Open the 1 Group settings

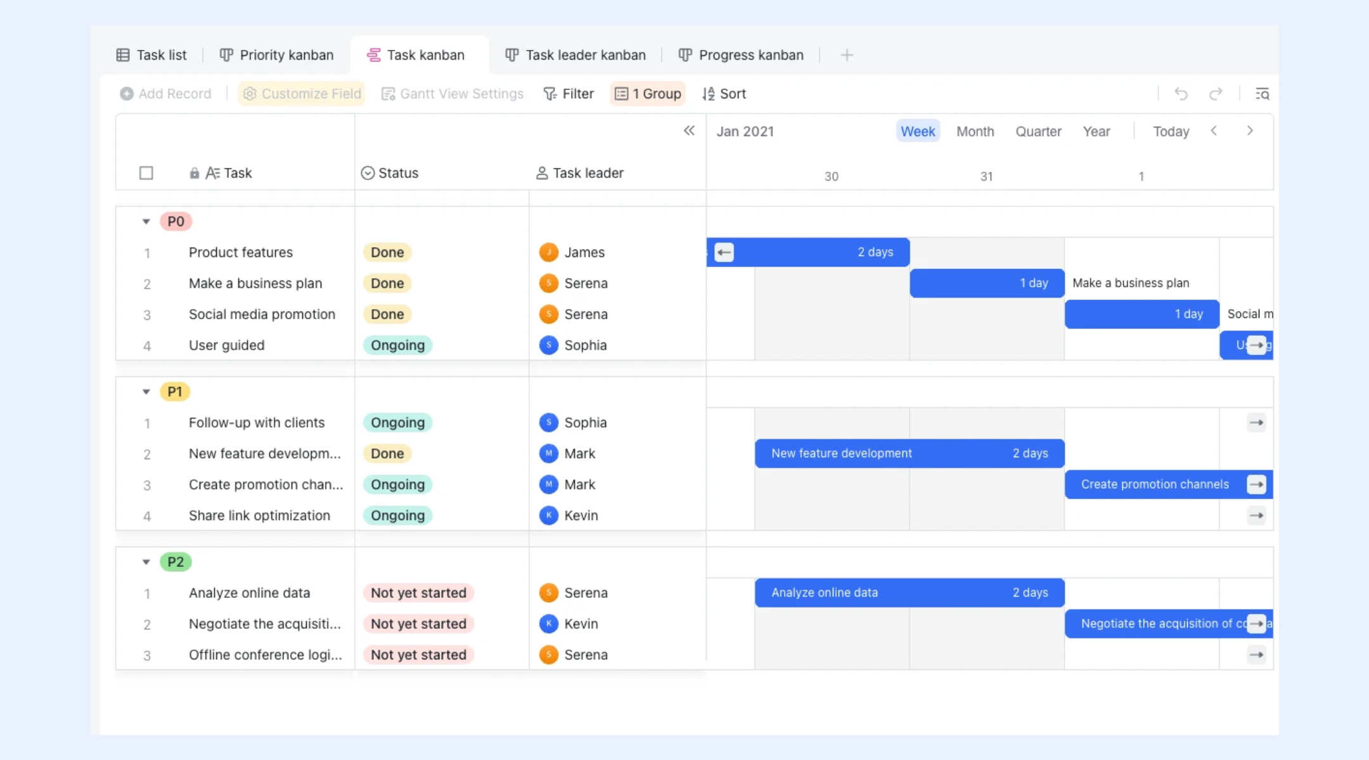(648, 94)
